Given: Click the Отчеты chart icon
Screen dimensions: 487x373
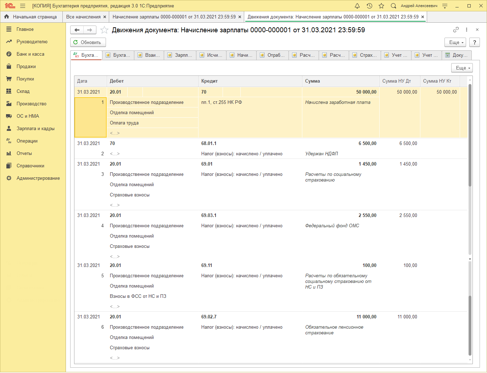Looking at the screenshot, I should coord(9,153).
